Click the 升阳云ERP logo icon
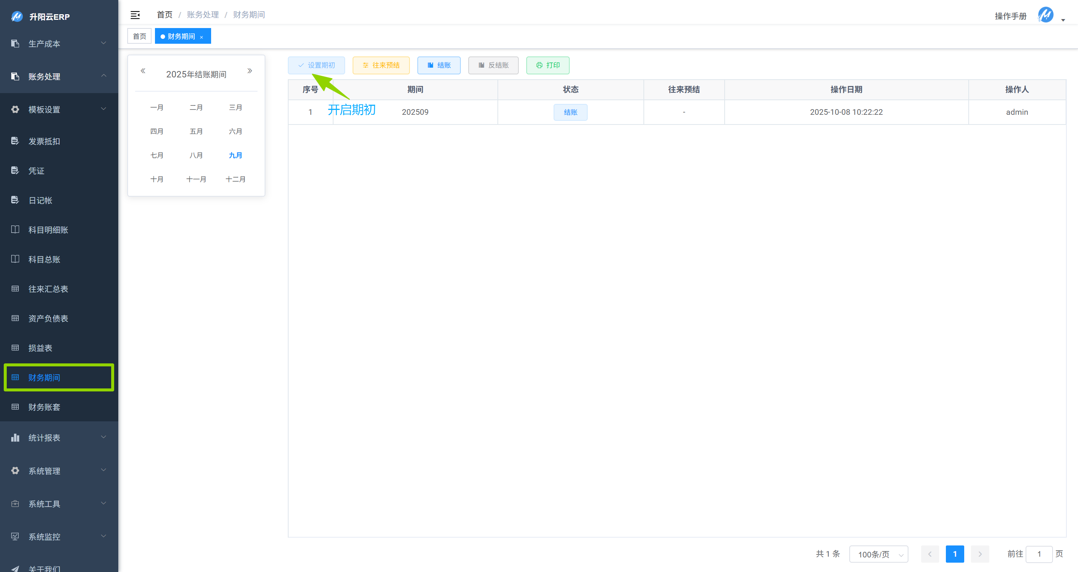Viewport: 1078px width, 572px height. click(17, 17)
